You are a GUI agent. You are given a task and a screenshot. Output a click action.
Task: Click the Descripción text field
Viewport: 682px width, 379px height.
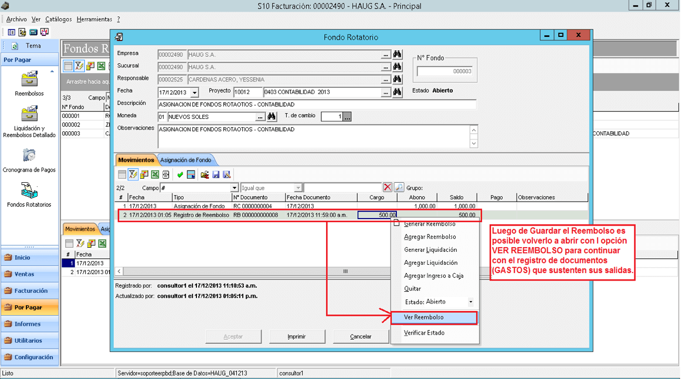[x=317, y=104]
